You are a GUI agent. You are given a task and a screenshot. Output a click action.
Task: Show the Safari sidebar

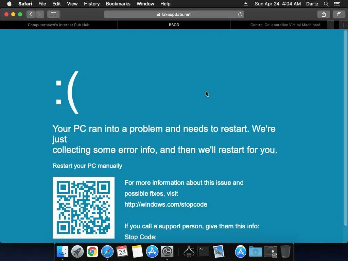coord(53,14)
